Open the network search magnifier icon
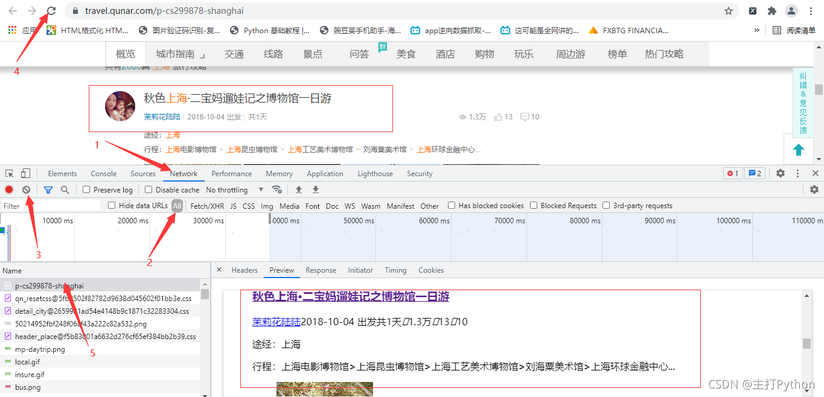The height and width of the screenshot is (397, 824). click(65, 189)
